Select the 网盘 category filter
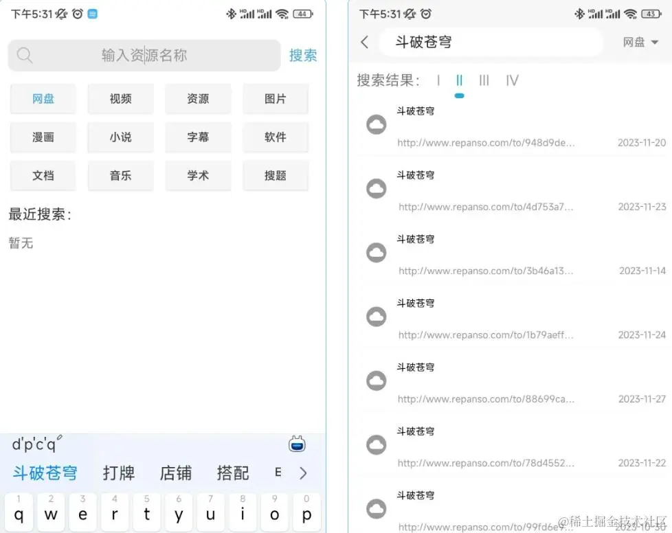 pos(43,98)
